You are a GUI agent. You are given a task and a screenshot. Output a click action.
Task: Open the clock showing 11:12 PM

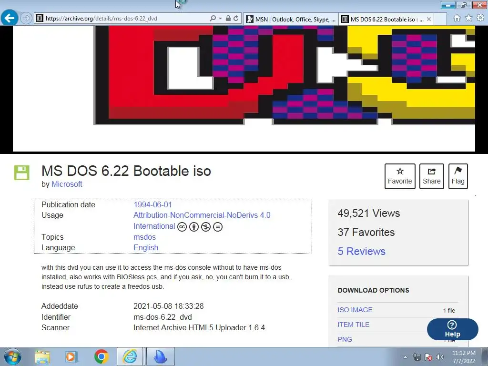464,357
